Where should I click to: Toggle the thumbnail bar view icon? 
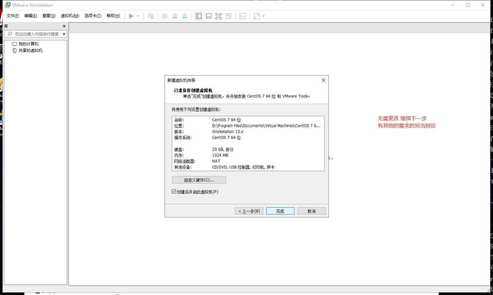point(209,16)
